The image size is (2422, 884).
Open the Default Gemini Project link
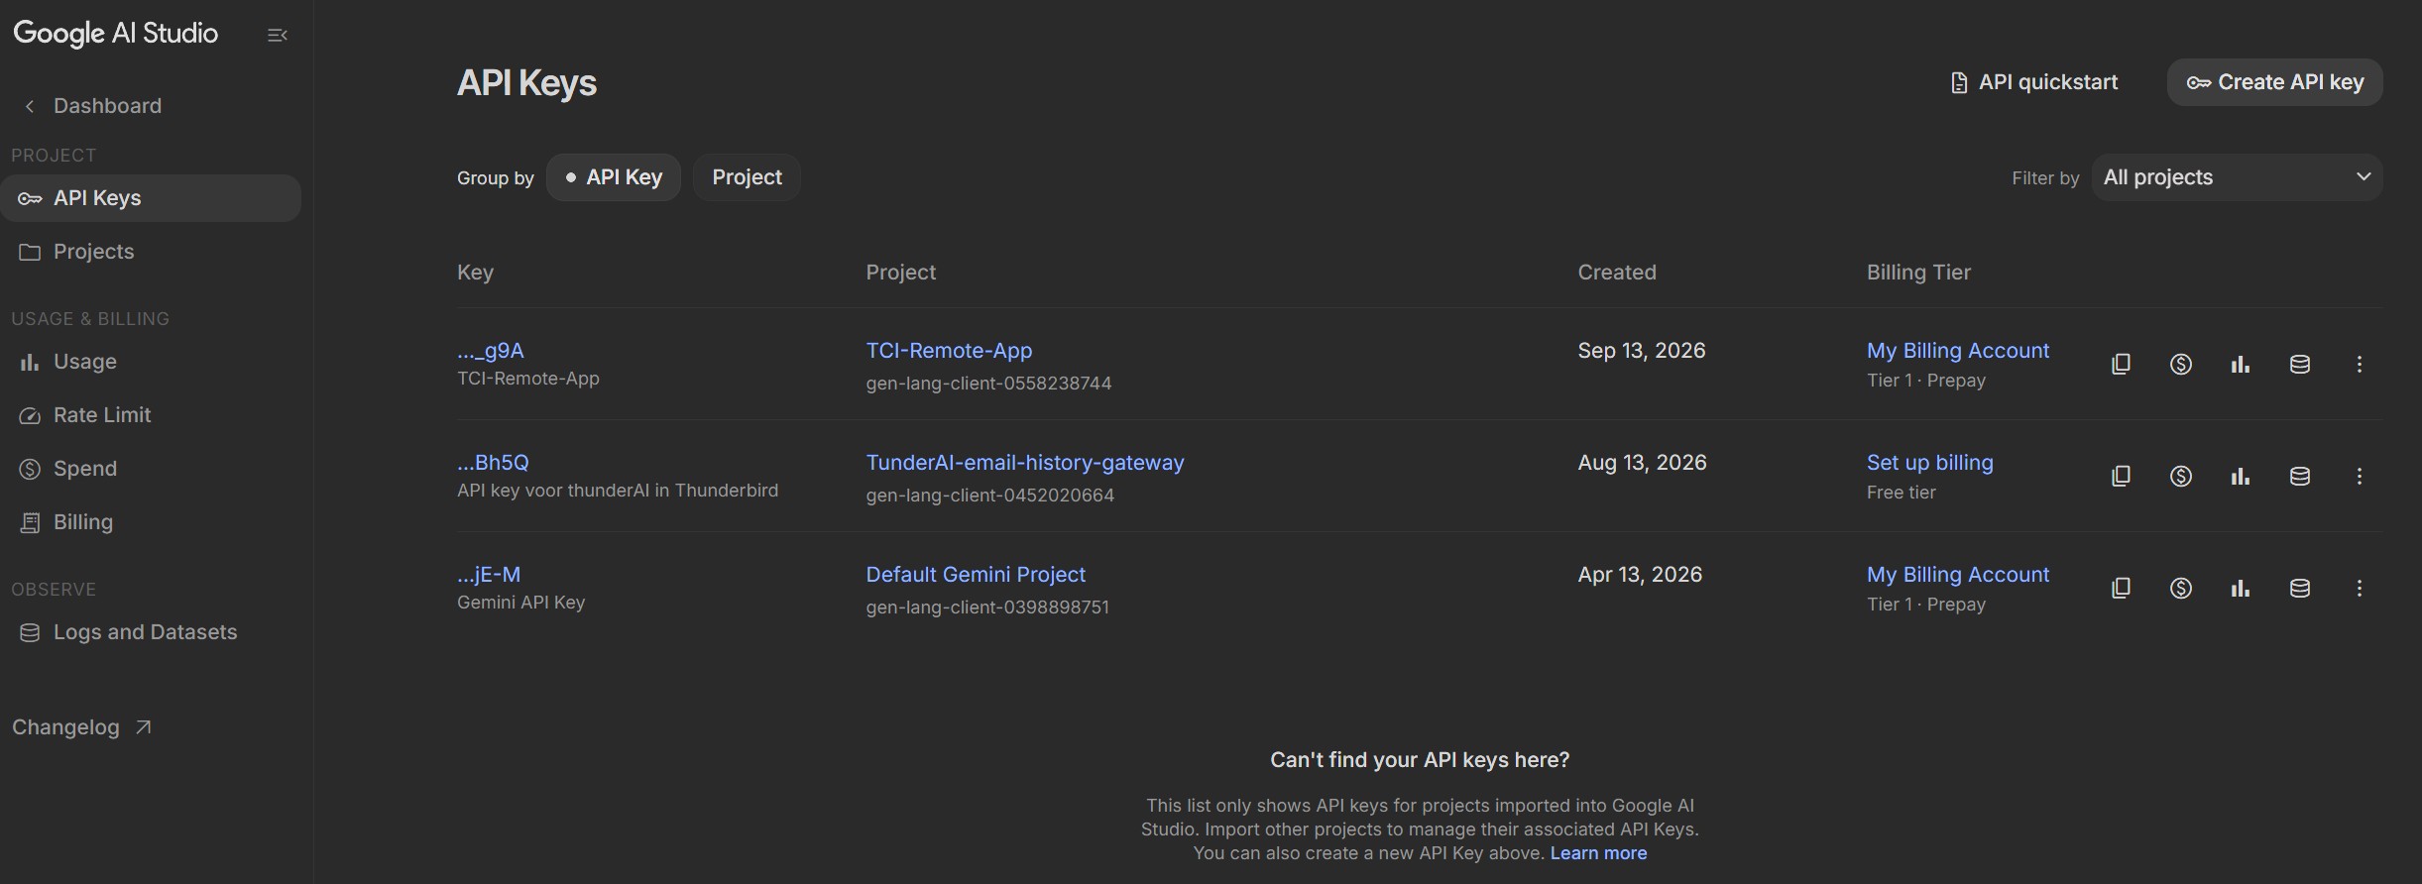[976, 575]
